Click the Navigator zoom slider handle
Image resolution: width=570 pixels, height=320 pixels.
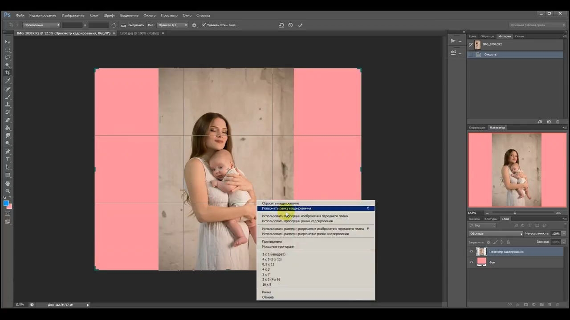[x=515, y=213]
